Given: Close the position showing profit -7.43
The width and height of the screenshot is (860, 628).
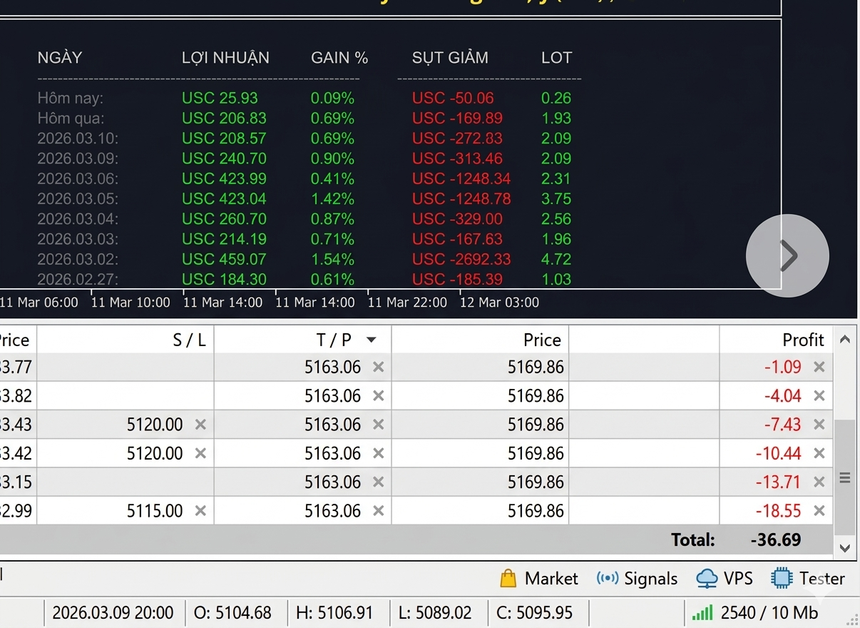Looking at the screenshot, I should tap(819, 425).
